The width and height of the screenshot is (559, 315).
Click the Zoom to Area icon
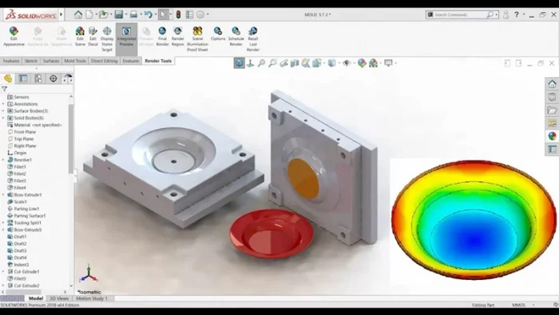click(x=273, y=63)
